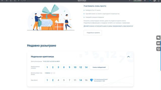Select winning number 10 tile
This screenshot has height=90, width=161.
tap(75, 67)
